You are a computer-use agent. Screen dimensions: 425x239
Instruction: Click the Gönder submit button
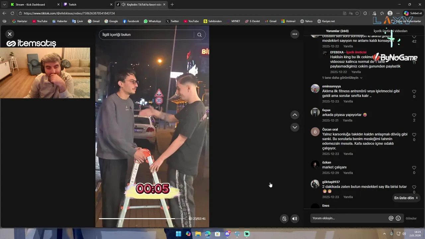point(411,218)
